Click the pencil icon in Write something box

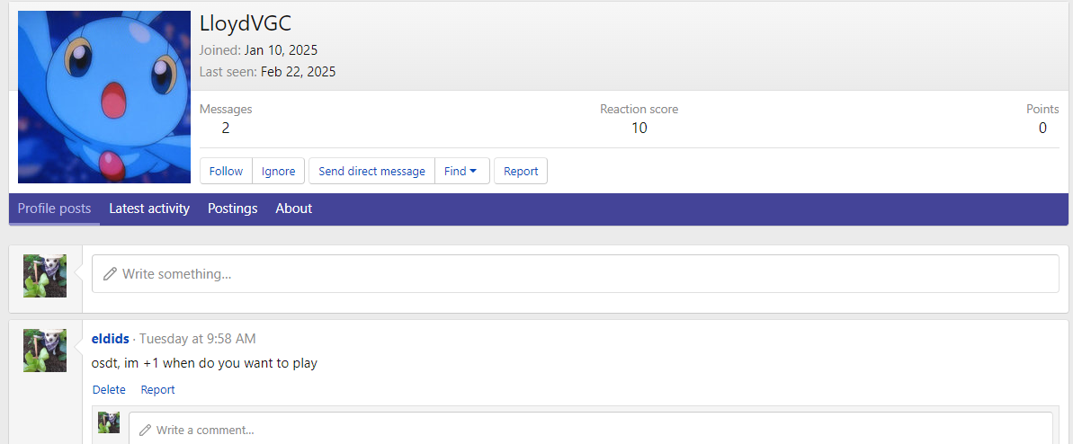coord(110,273)
